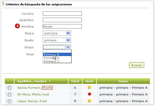Click the red number 2 step marker
The width and height of the screenshot is (155, 106).
coord(18,26)
